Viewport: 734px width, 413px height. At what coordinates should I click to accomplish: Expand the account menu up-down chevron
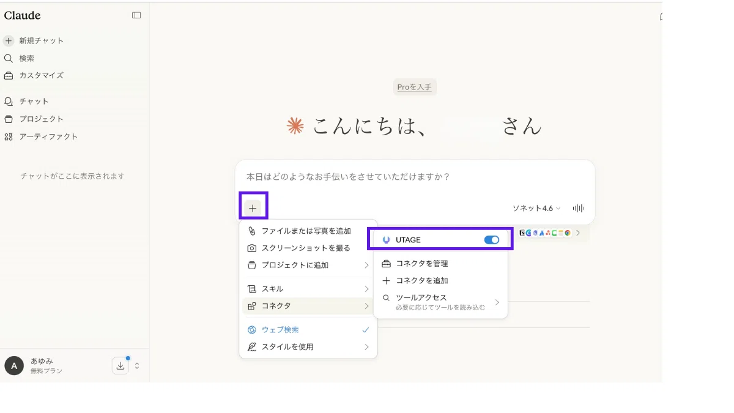(137, 366)
